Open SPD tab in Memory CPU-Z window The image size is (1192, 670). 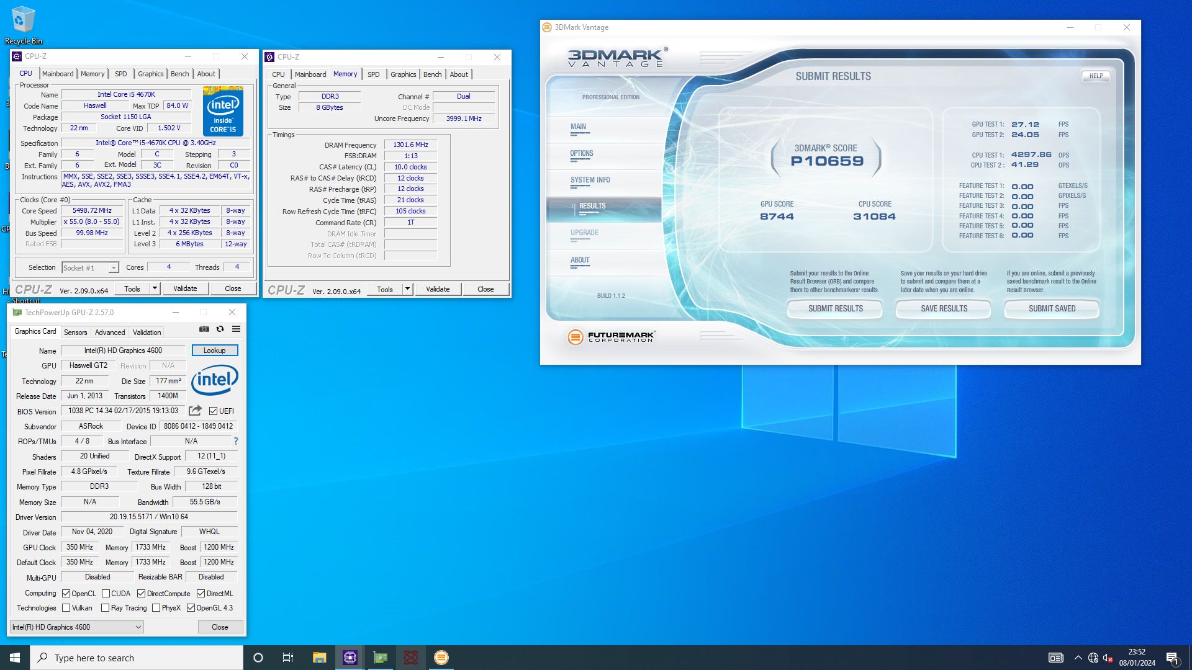coord(373,74)
